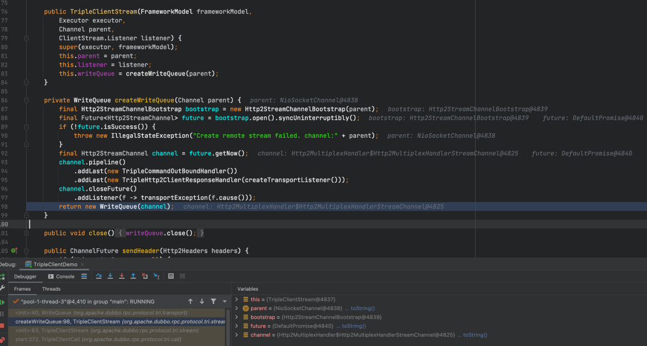Open debugger settings wrench icon
This screenshot has width=647, height=346.
(x=2, y=288)
